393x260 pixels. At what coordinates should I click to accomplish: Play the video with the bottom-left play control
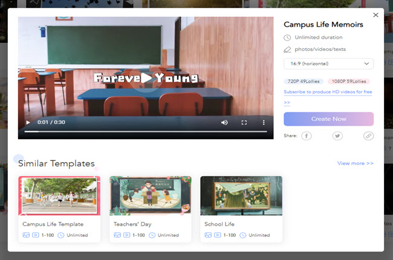point(27,122)
